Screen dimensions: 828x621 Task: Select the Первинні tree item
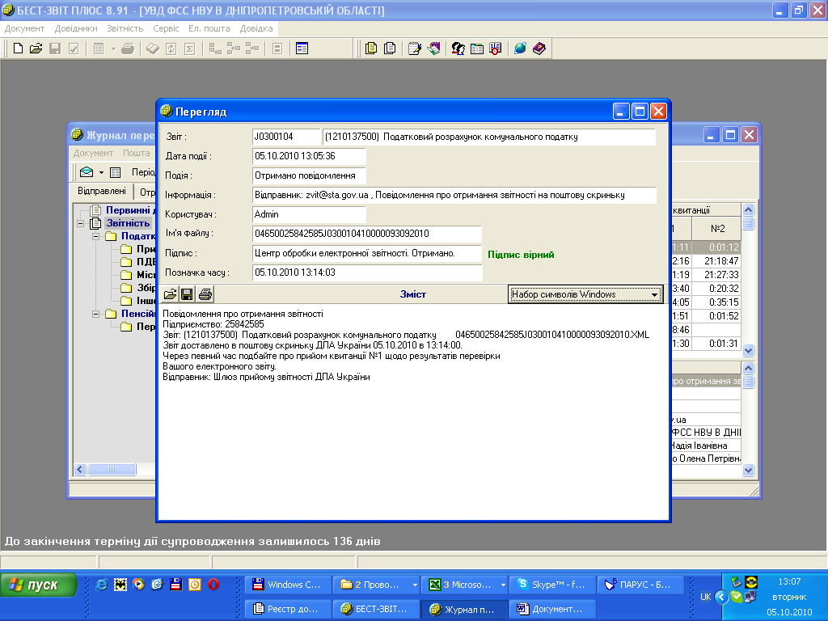pos(130,210)
